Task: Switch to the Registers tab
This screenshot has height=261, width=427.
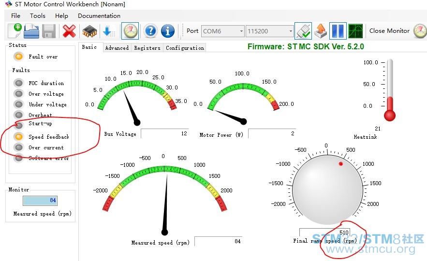Action: pyautogui.click(x=147, y=48)
